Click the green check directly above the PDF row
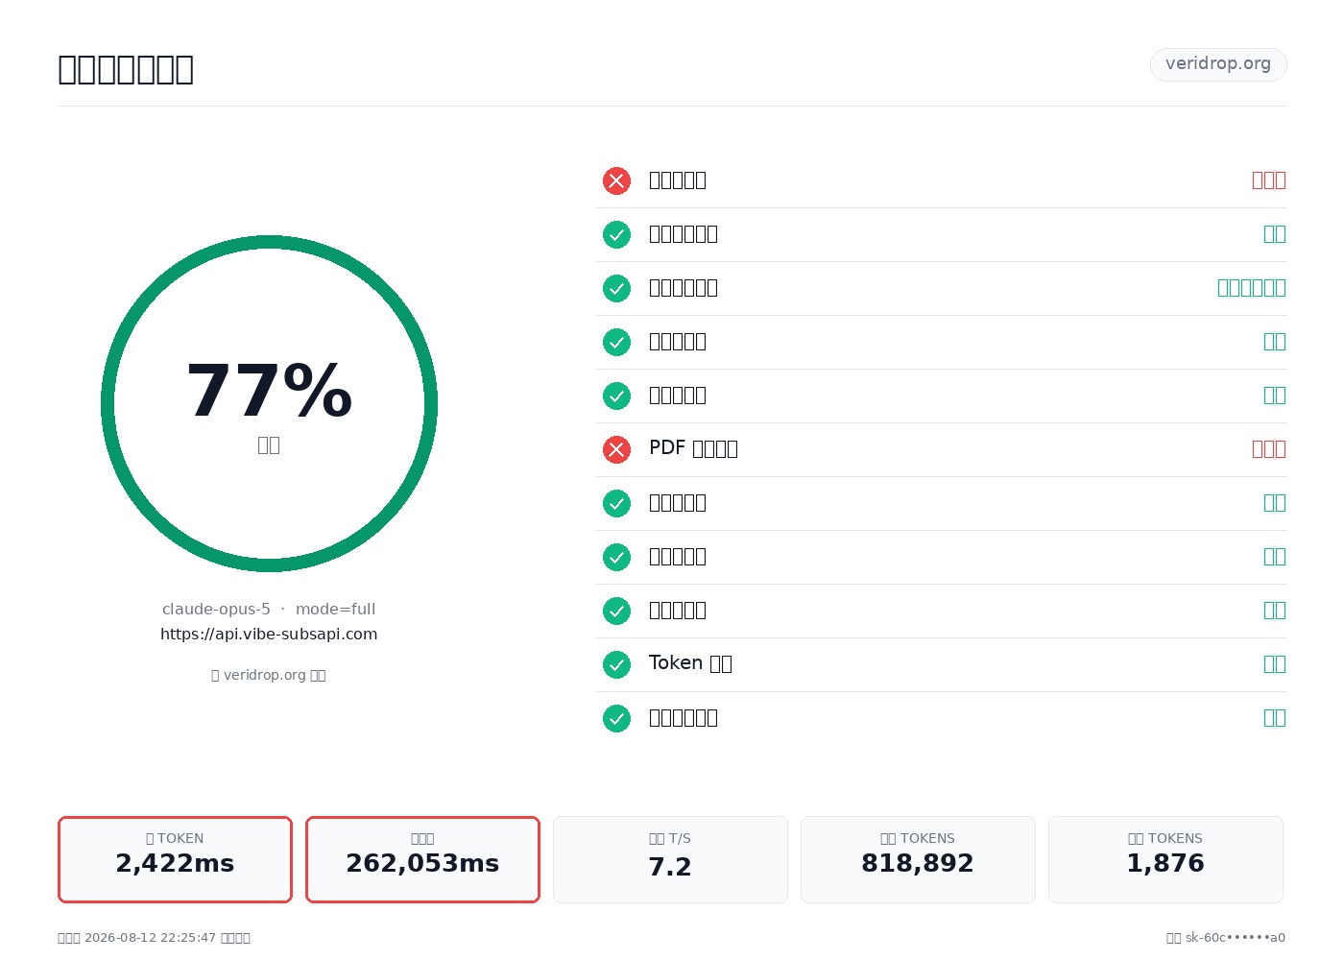This screenshot has width=1344, height=960. coord(616,396)
